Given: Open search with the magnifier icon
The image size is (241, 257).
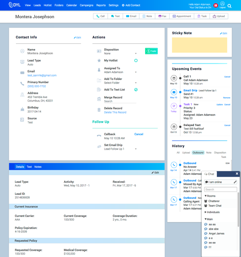Looking at the screenshot, I should click(229, 6).
